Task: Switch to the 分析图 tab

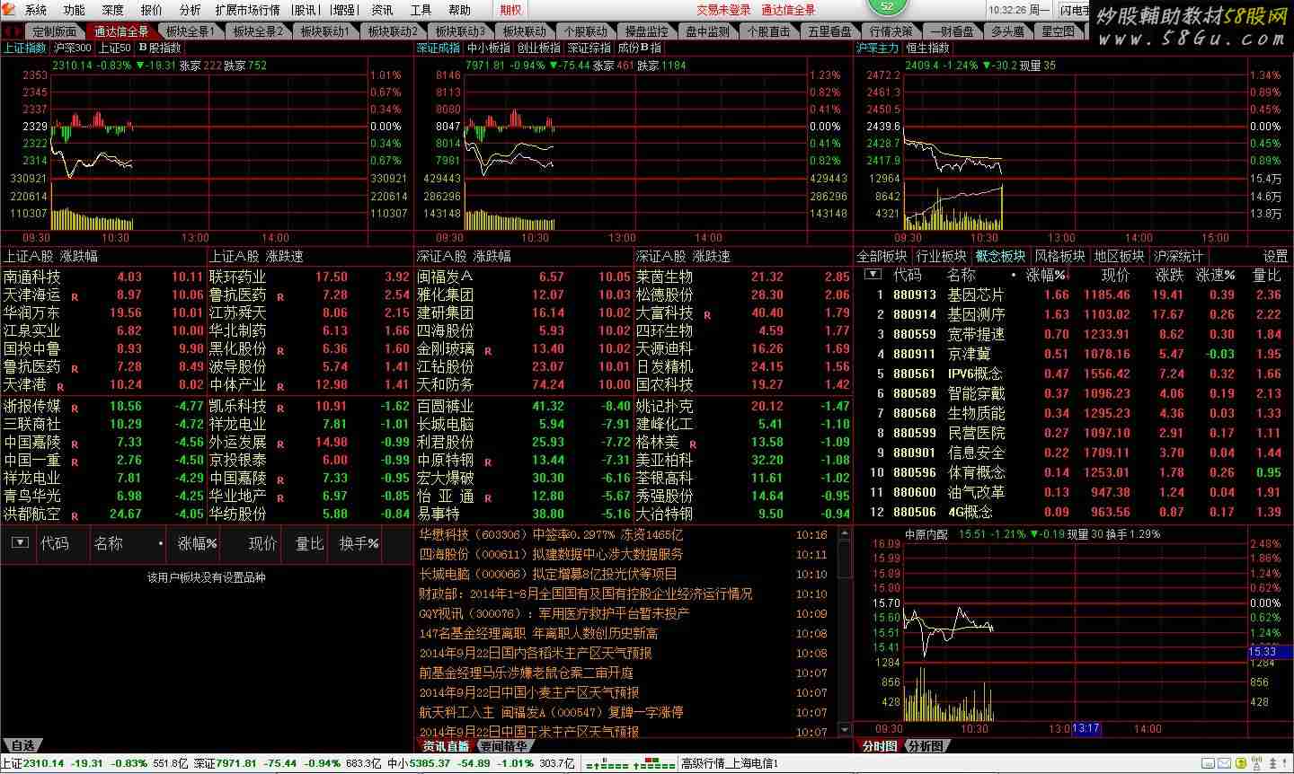Action: coord(926,746)
